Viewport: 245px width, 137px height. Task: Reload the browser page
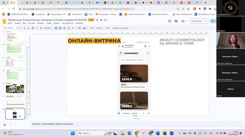coord(14,9)
